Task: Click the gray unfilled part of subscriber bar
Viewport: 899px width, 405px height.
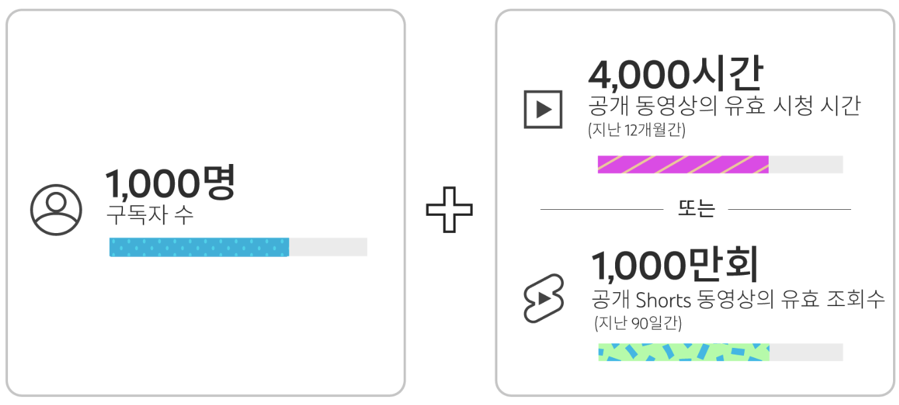Action: pos(328,247)
